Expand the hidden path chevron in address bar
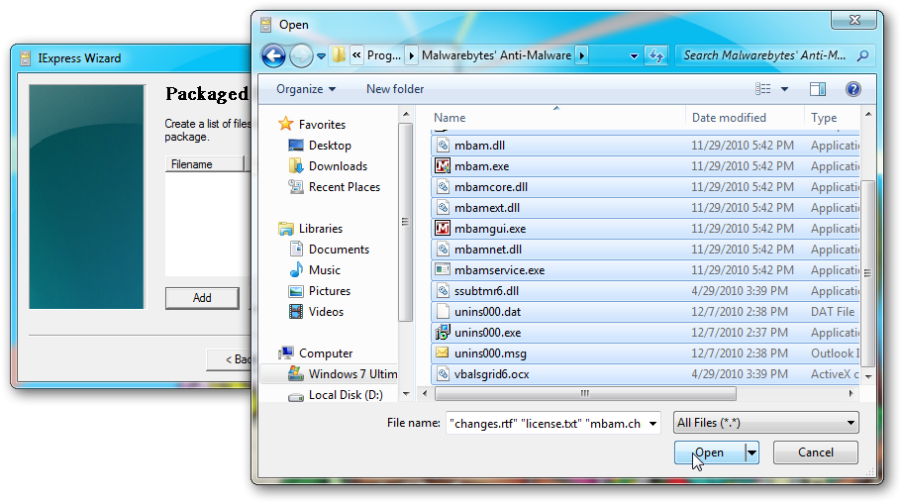 point(356,55)
